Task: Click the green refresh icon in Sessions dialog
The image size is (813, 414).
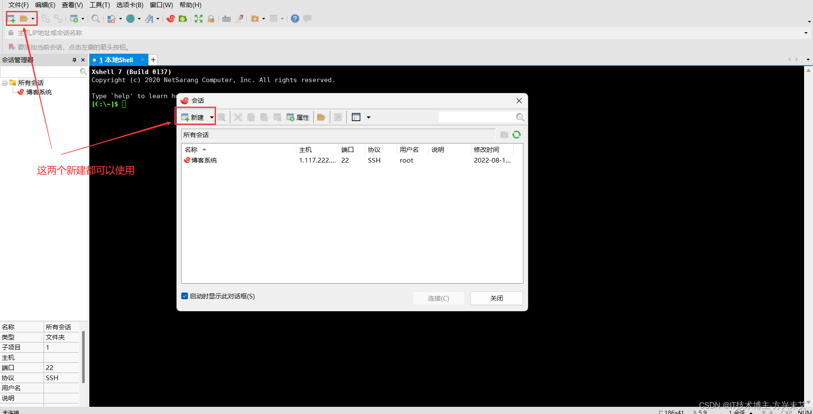Action: pyautogui.click(x=517, y=135)
